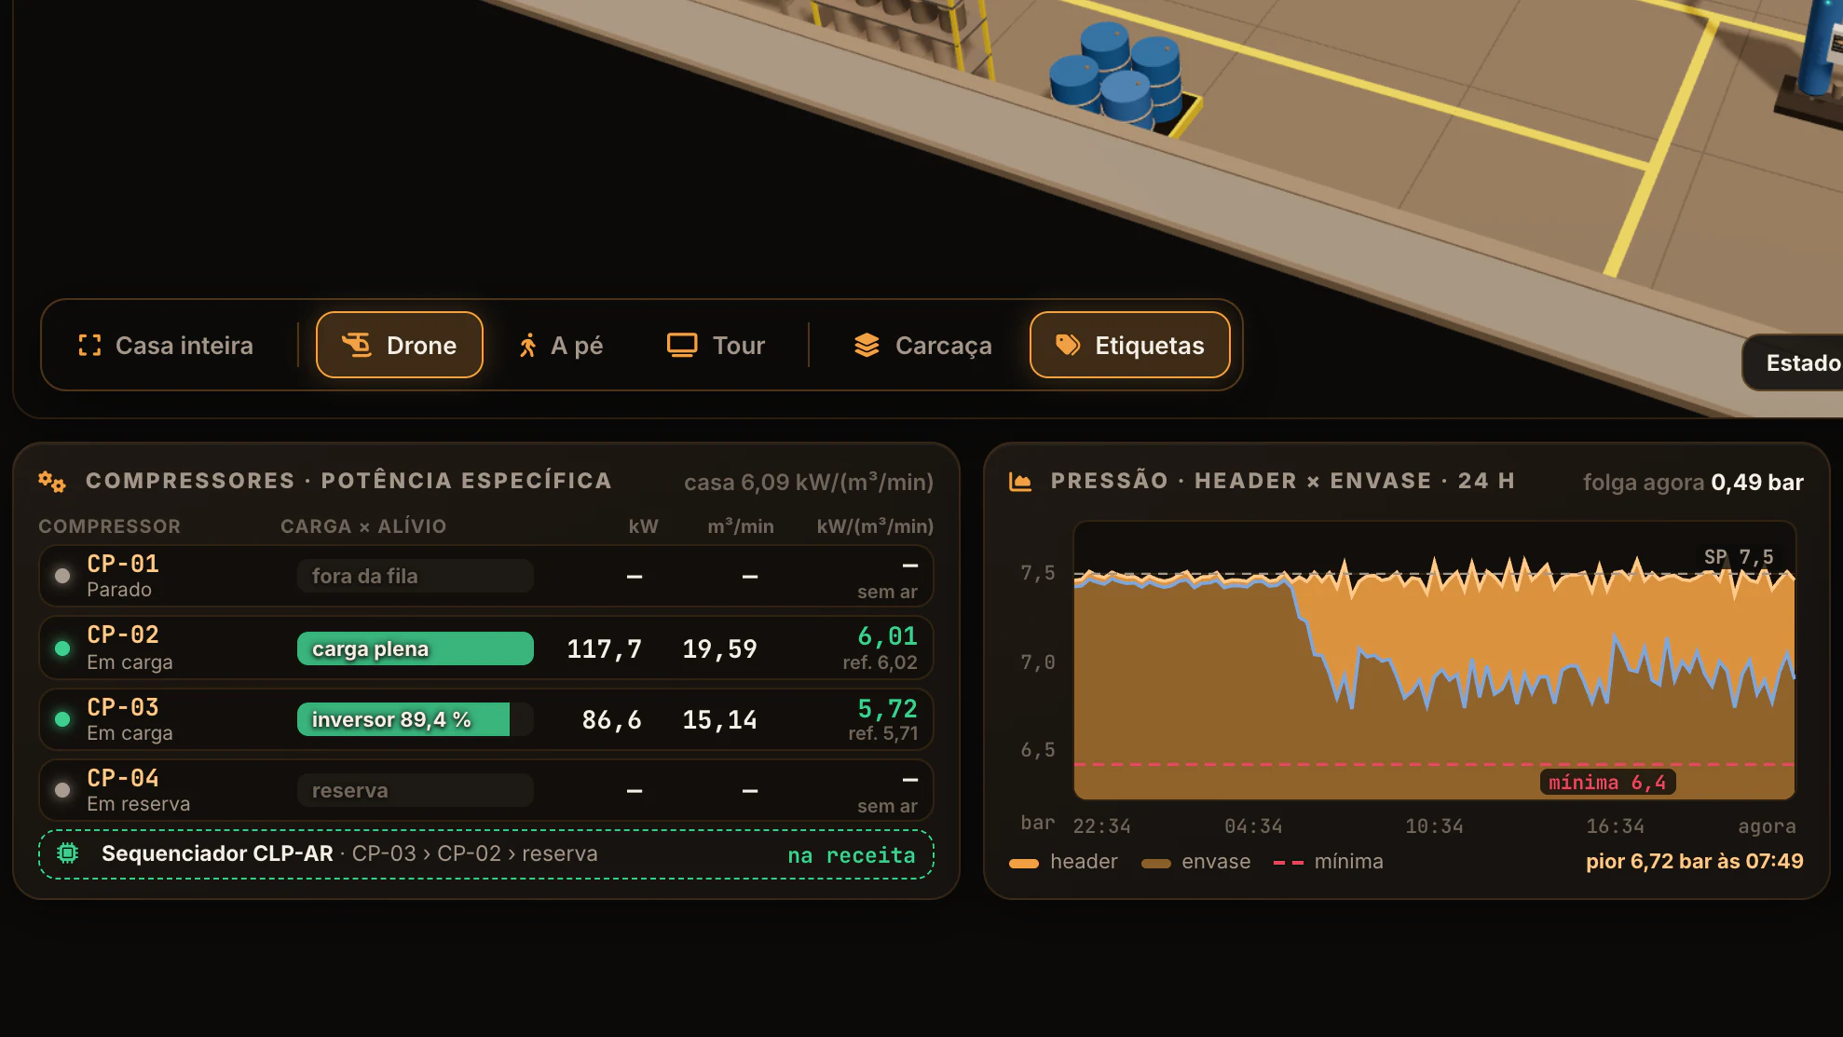This screenshot has height=1037, width=1843.
Task: Switch to Drone view mode
Action: coord(400,345)
